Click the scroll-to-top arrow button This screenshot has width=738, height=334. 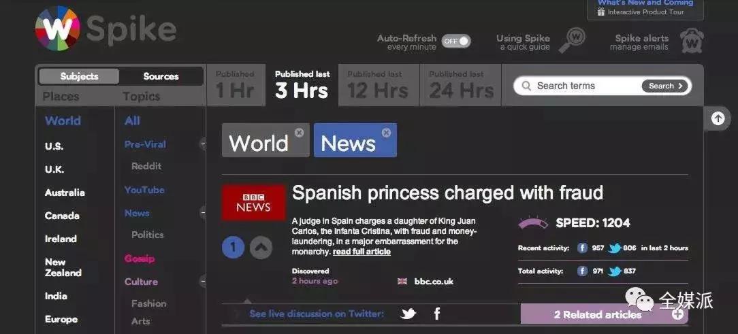718,118
